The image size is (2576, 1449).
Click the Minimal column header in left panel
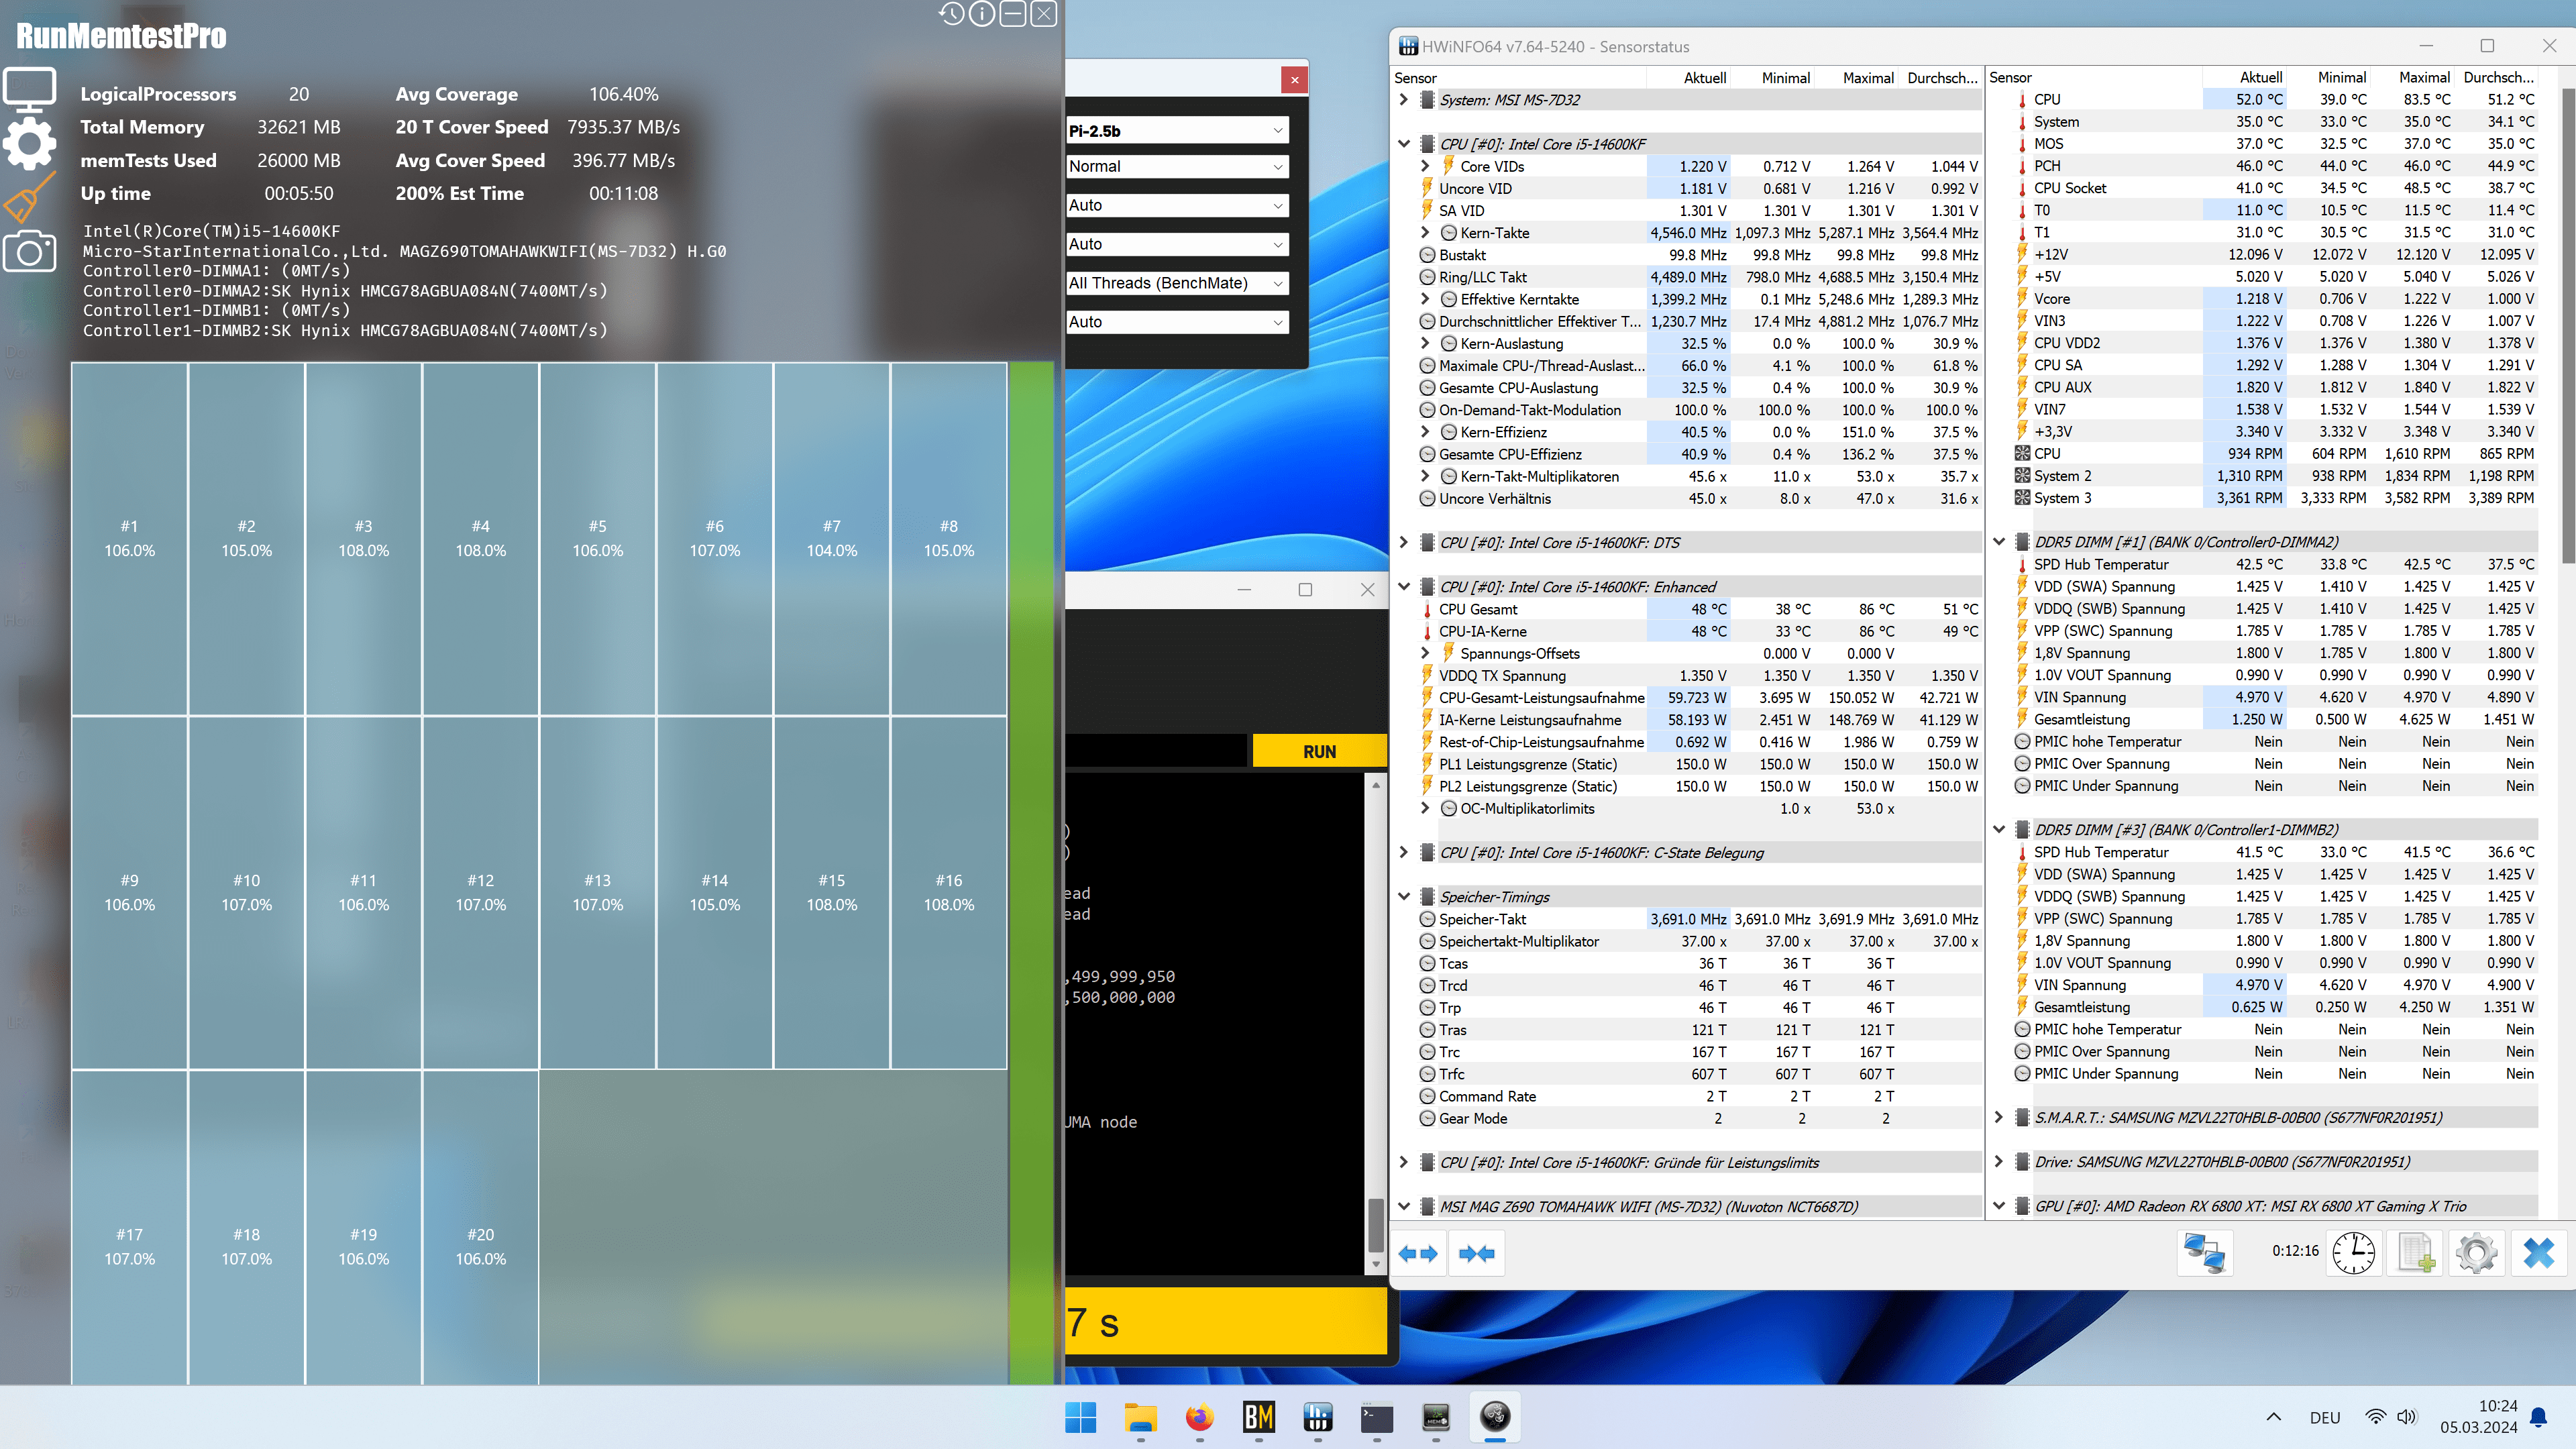pos(1786,78)
